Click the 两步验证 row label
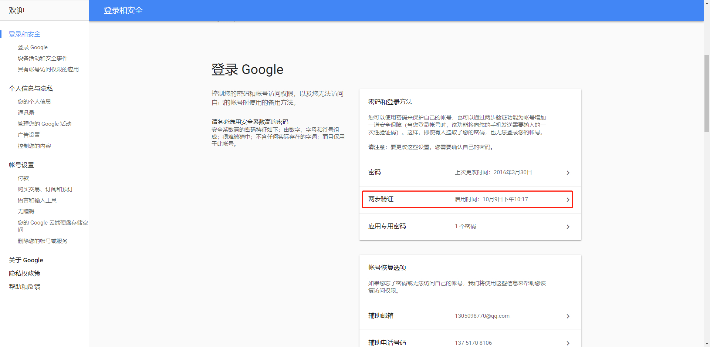The width and height of the screenshot is (710, 347). (381, 199)
